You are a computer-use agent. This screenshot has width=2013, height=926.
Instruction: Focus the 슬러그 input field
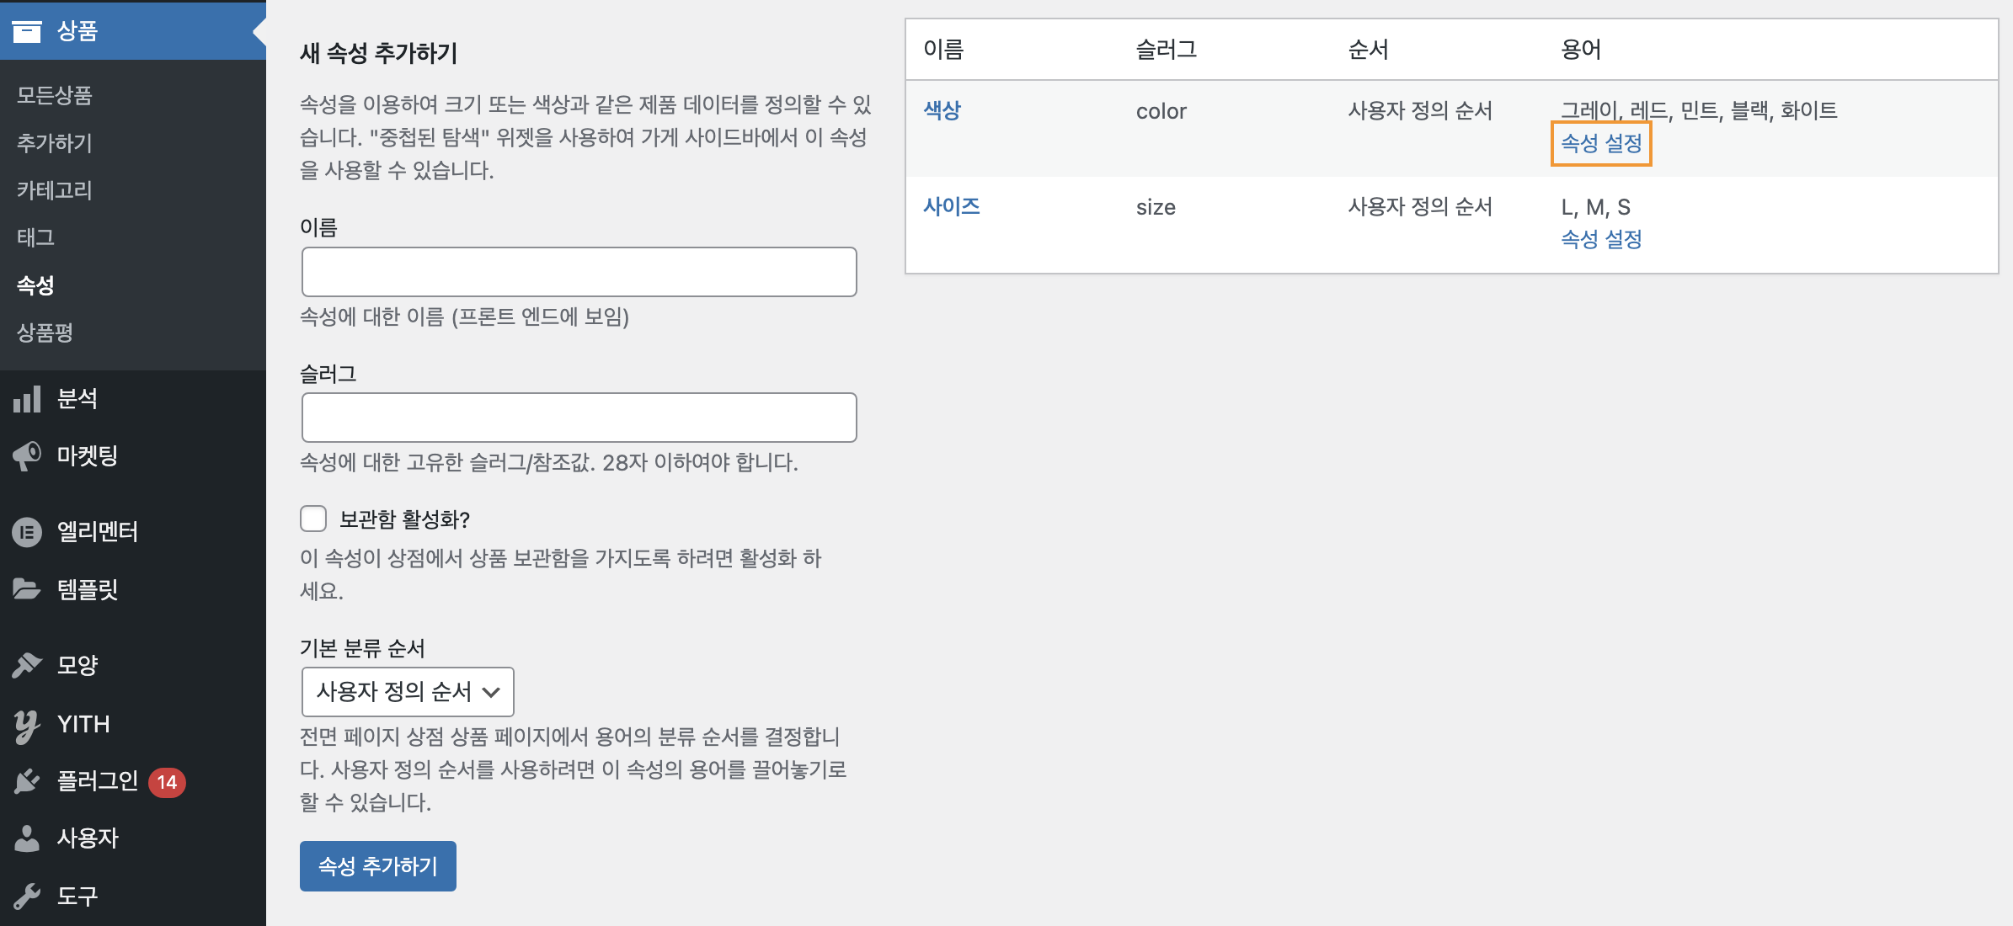pyautogui.click(x=579, y=418)
